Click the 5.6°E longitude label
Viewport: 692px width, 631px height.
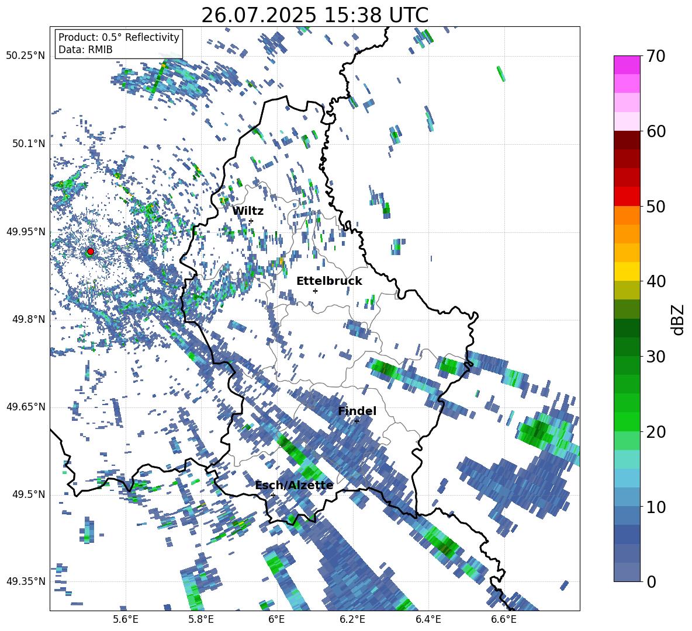[x=126, y=619]
